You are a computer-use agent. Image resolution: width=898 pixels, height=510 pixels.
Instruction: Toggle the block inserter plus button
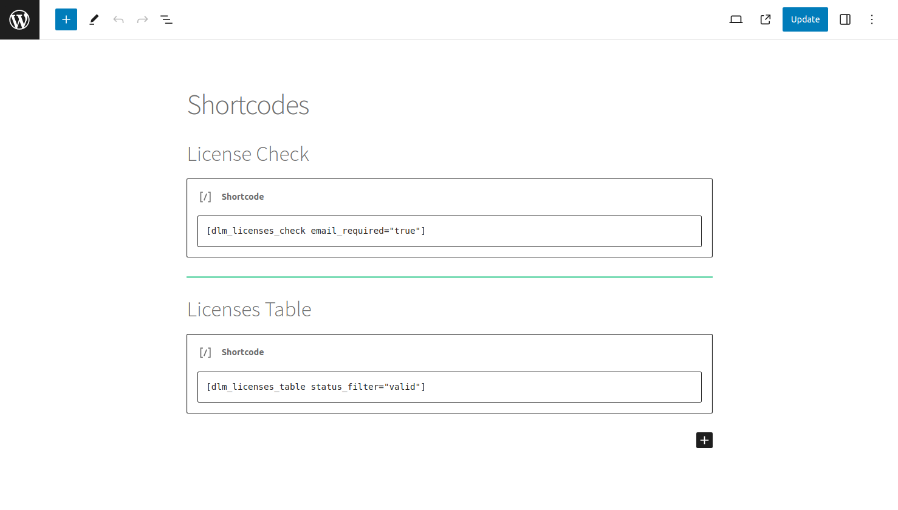pyautogui.click(x=66, y=19)
